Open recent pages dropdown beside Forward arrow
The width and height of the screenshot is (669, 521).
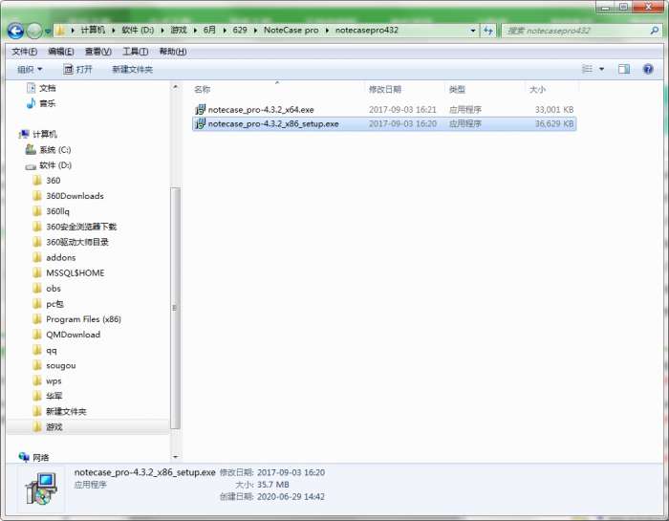(x=48, y=32)
